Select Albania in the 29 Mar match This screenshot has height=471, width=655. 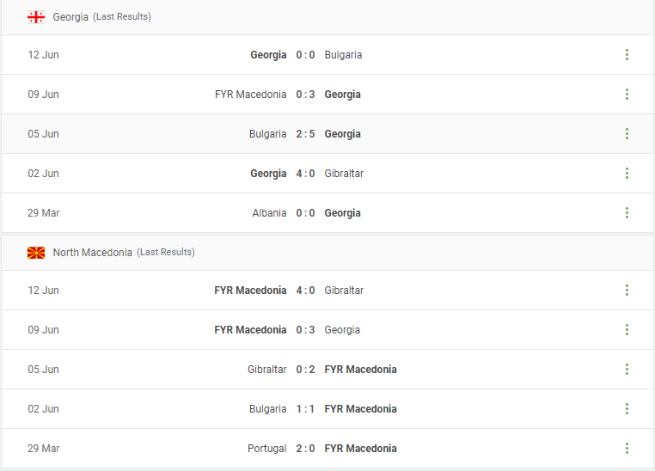click(x=269, y=213)
